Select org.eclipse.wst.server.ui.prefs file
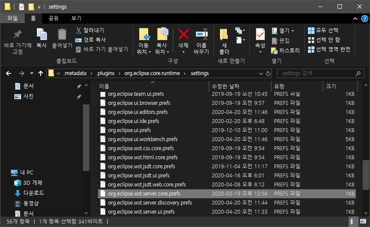Viewport: 370px width, 227px height. [x=227, y=212]
